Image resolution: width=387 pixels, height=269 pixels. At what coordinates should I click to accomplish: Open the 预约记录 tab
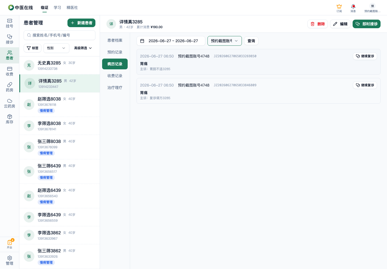click(x=115, y=52)
